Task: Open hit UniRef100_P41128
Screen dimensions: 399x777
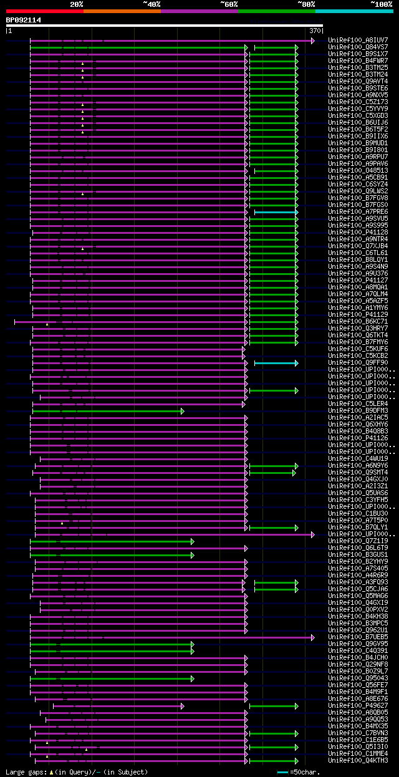Action: pos(358,233)
